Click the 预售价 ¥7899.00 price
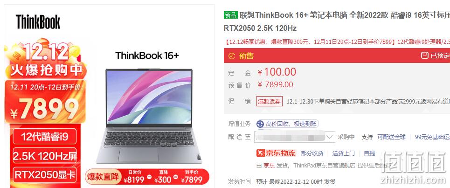 (x=275, y=85)
